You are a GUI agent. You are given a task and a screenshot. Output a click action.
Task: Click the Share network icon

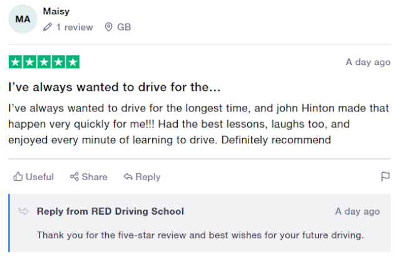(74, 177)
